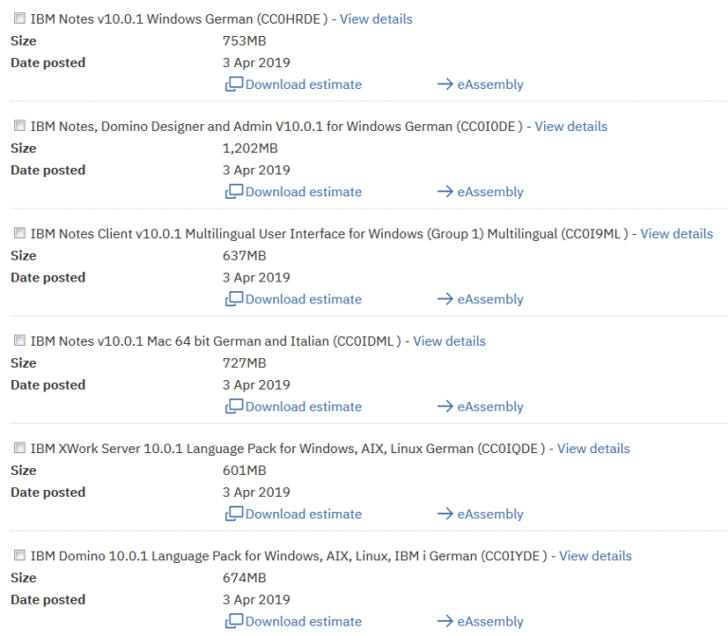Open View details for CC0IDML package
728x636 pixels.
(449, 341)
